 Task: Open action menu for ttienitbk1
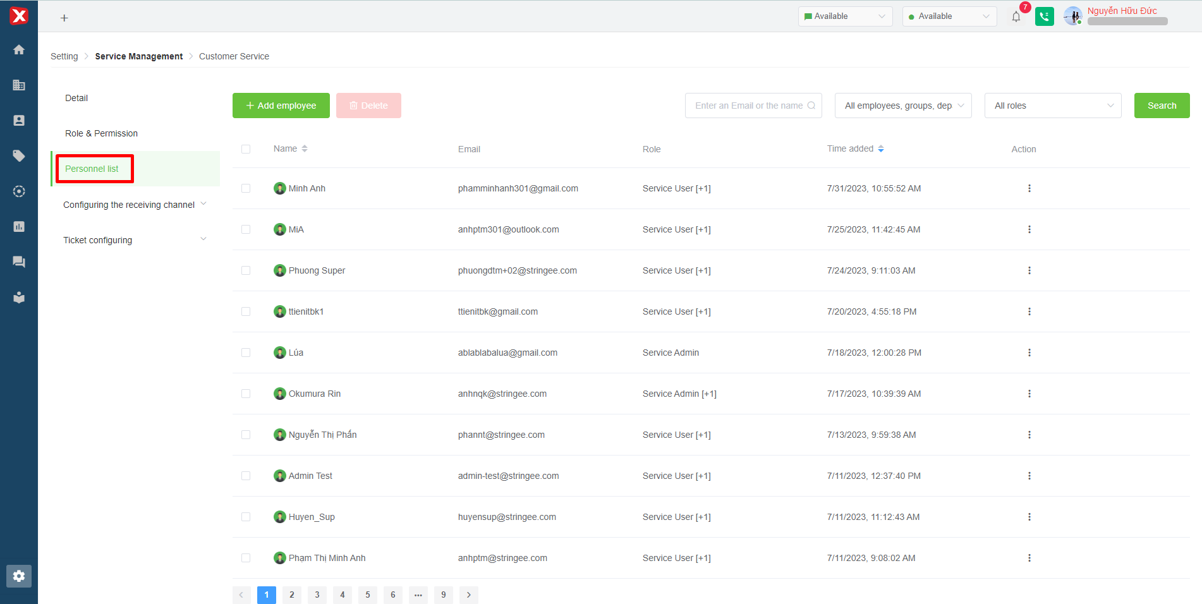pos(1029,311)
